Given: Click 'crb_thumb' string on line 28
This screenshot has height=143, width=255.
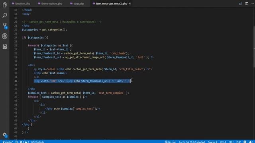Looking at the screenshot, I should (x=118, y=53).
